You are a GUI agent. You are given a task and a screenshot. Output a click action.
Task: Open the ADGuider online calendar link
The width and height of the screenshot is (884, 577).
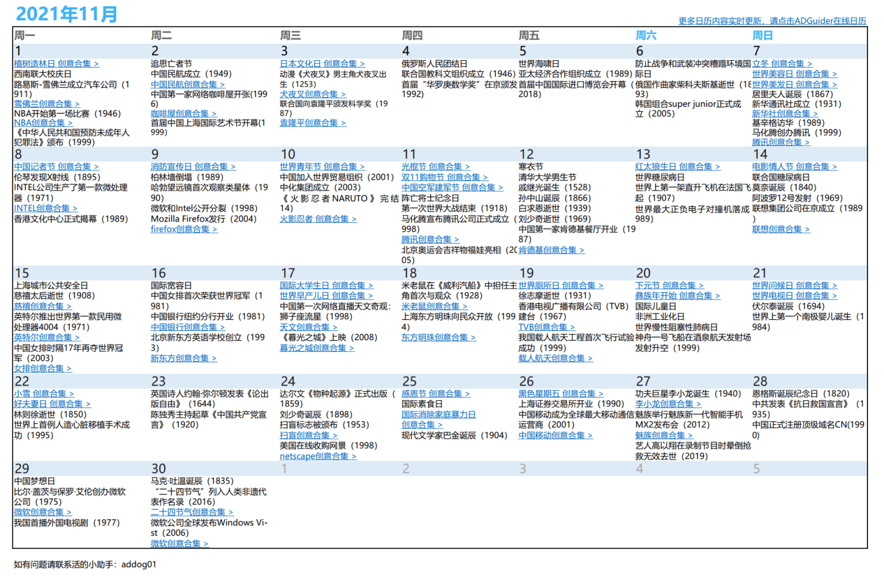(x=772, y=21)
